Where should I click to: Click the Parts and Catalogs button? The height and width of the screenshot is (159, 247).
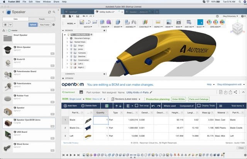(199, 99)
